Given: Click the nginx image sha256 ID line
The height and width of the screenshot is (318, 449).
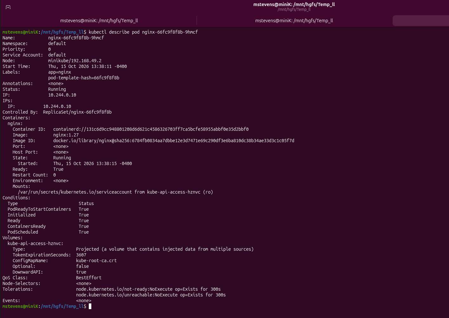Looking at the screenshot, I should click(x=174, y=141).
